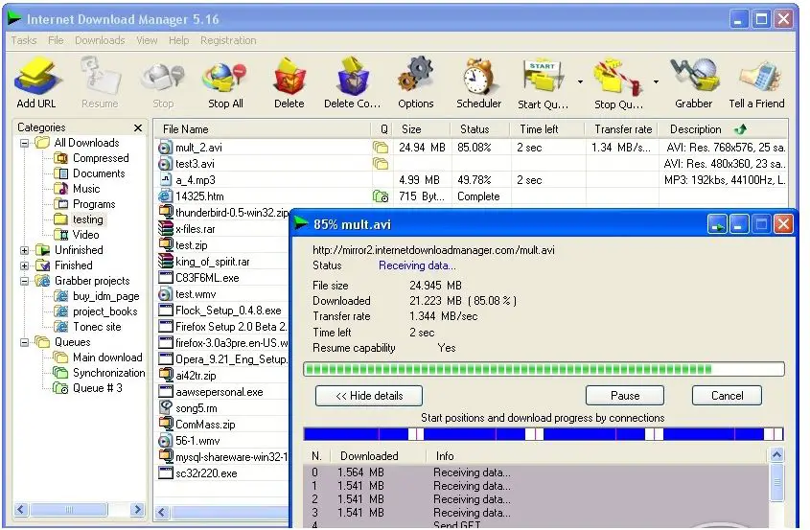Select song5.rm in the list
Viewport: 810px width, 530px height.
tap(196, 408)
